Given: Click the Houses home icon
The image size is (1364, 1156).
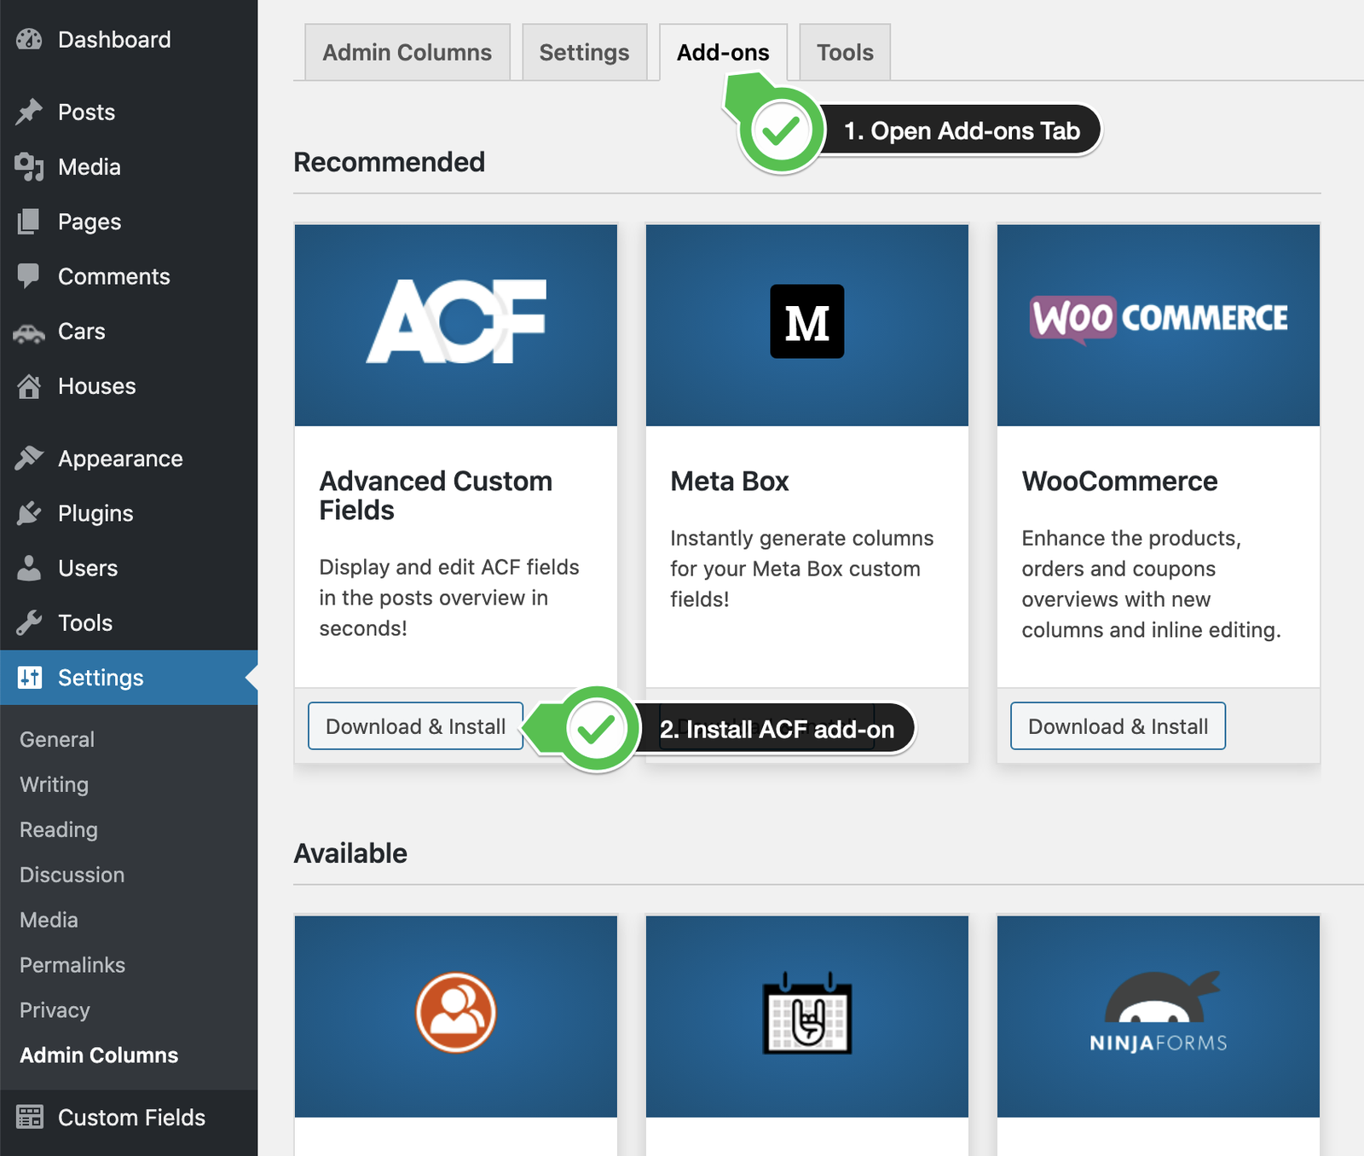Looking at the screenshot, I should pyautogui.click(x=29, y=387).
